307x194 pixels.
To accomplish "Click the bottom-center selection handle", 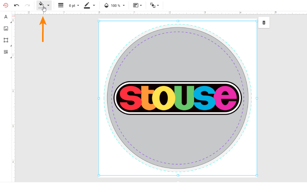I will (178, 175).
